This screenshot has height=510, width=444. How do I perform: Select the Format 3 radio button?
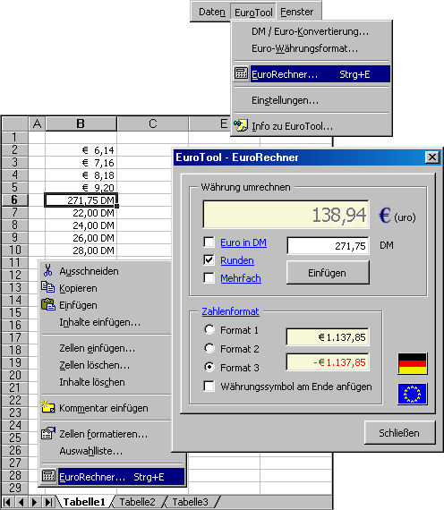coord(209,367)
